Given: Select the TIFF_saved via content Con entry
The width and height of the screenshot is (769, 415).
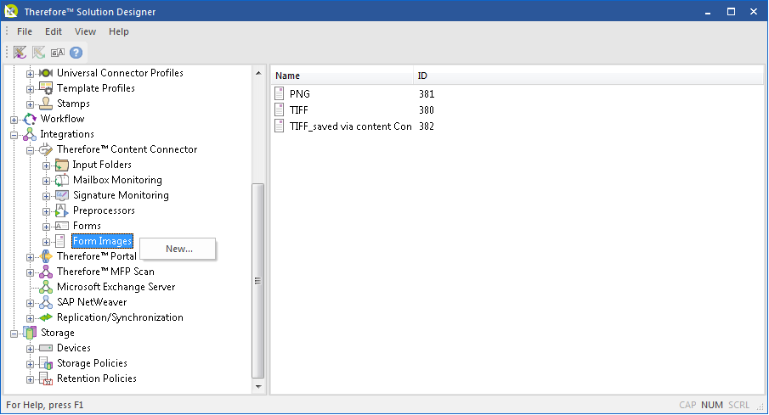Looking at the screenshot, I should click(350, 126).
